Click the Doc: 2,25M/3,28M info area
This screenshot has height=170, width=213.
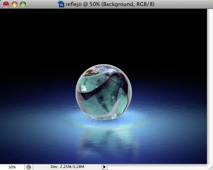67,167
